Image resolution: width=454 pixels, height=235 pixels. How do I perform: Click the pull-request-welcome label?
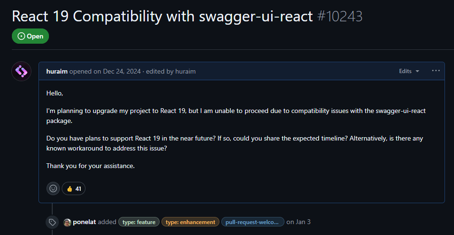pyautogui.click(x=253, y=222)
